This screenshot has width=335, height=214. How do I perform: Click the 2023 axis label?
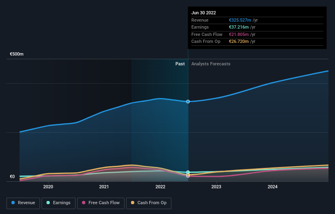pyautogui.click(x=216, y=187)
